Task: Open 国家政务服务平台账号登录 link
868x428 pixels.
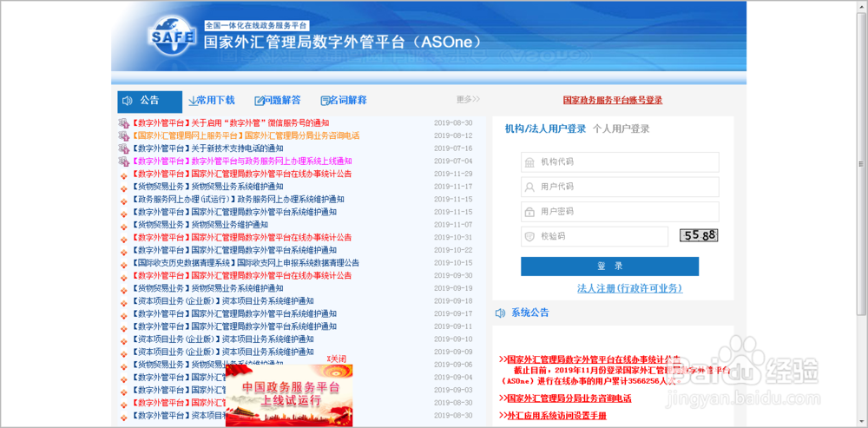Action: click(x=613, y=100)
